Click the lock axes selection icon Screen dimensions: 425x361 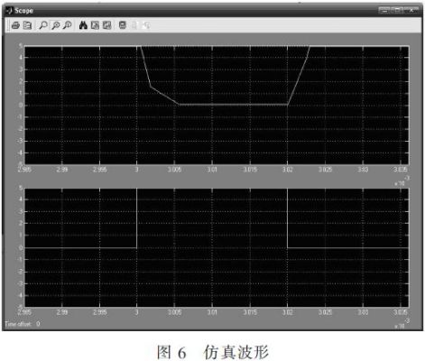[134, 25]
